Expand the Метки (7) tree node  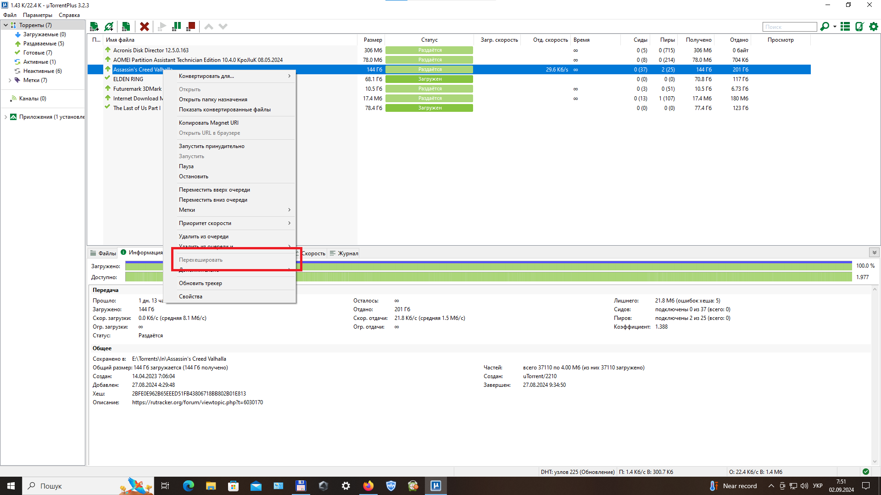[10, 80]
